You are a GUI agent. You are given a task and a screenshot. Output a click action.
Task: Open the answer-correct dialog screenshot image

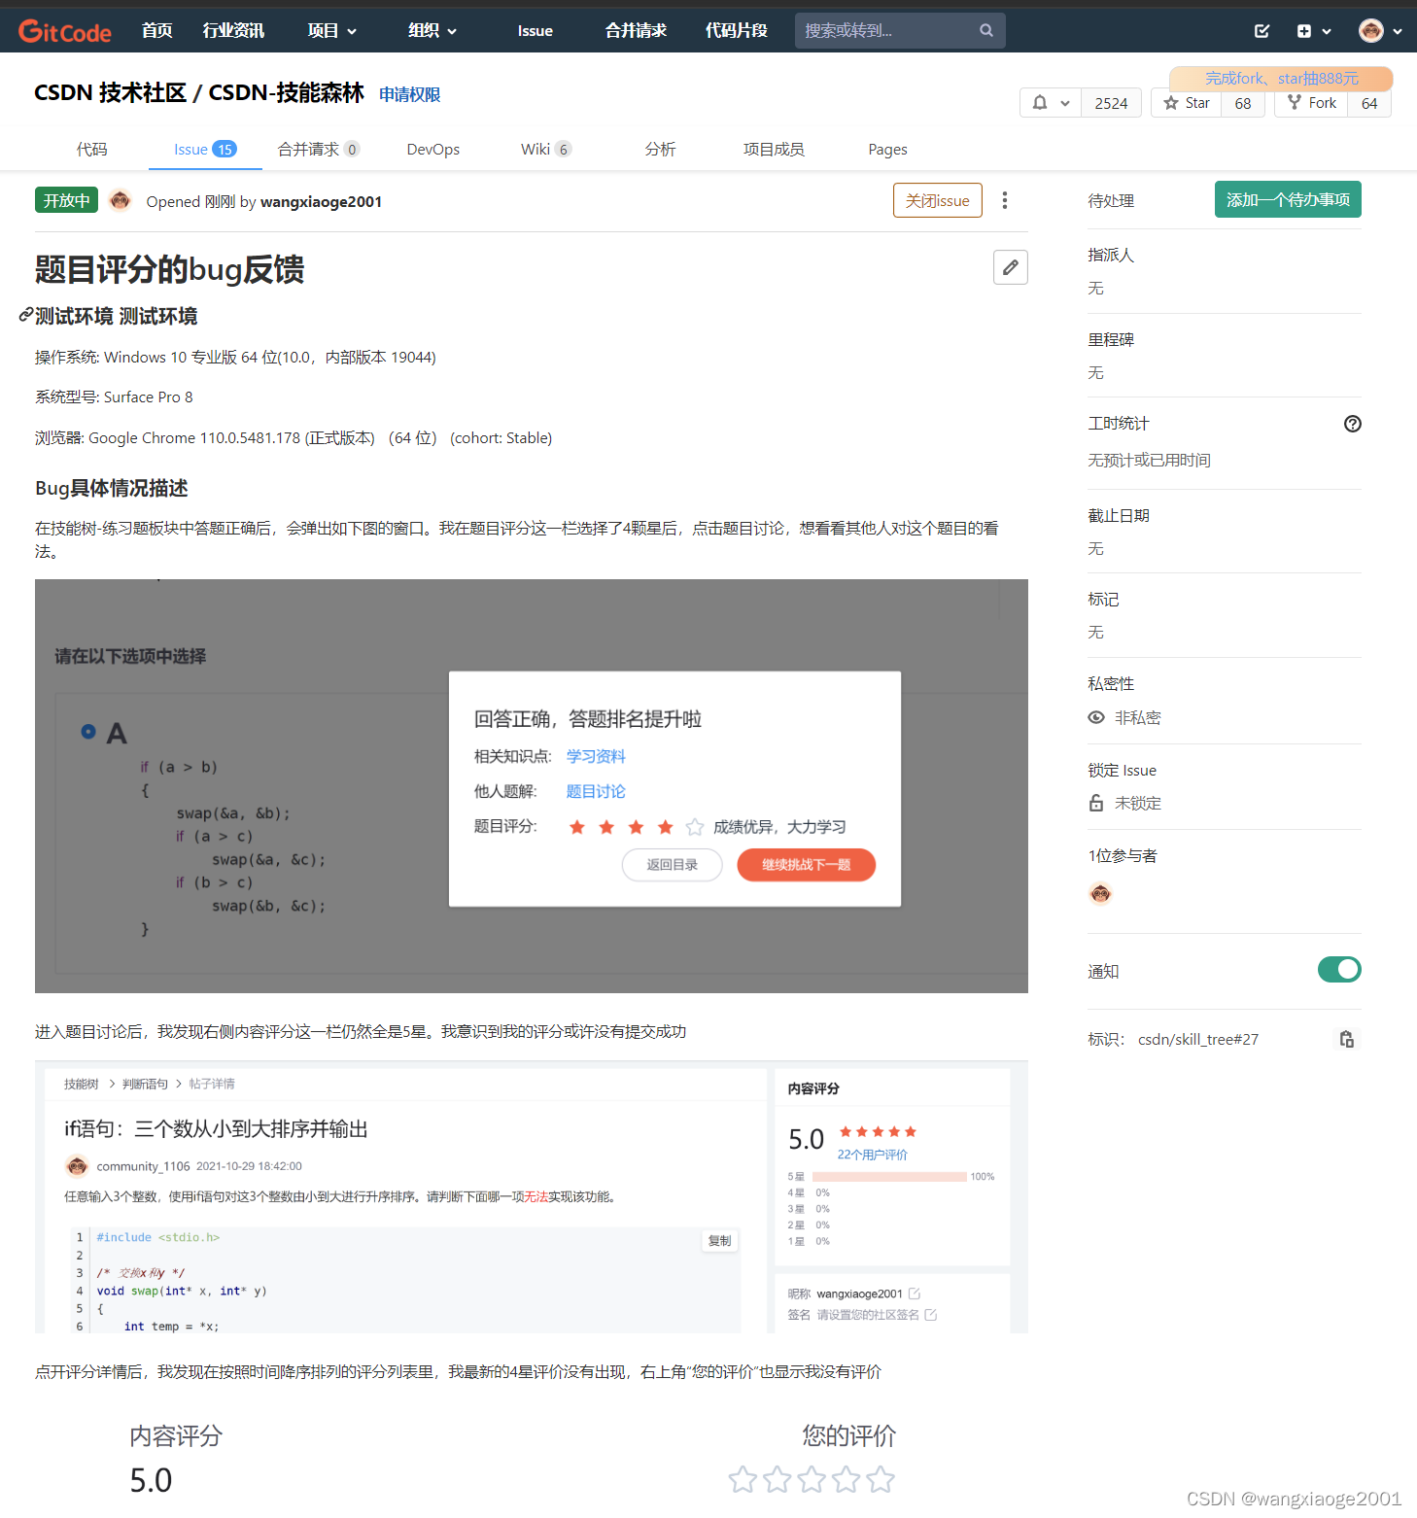point(532,786)
